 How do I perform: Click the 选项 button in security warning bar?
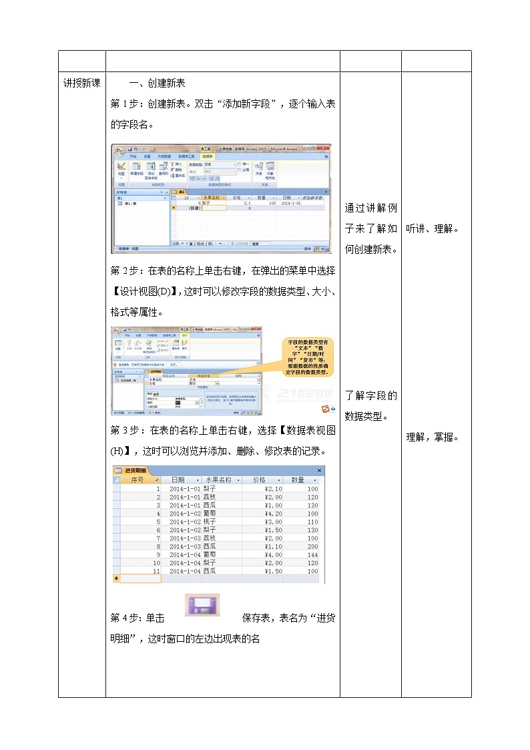[174, 365]
